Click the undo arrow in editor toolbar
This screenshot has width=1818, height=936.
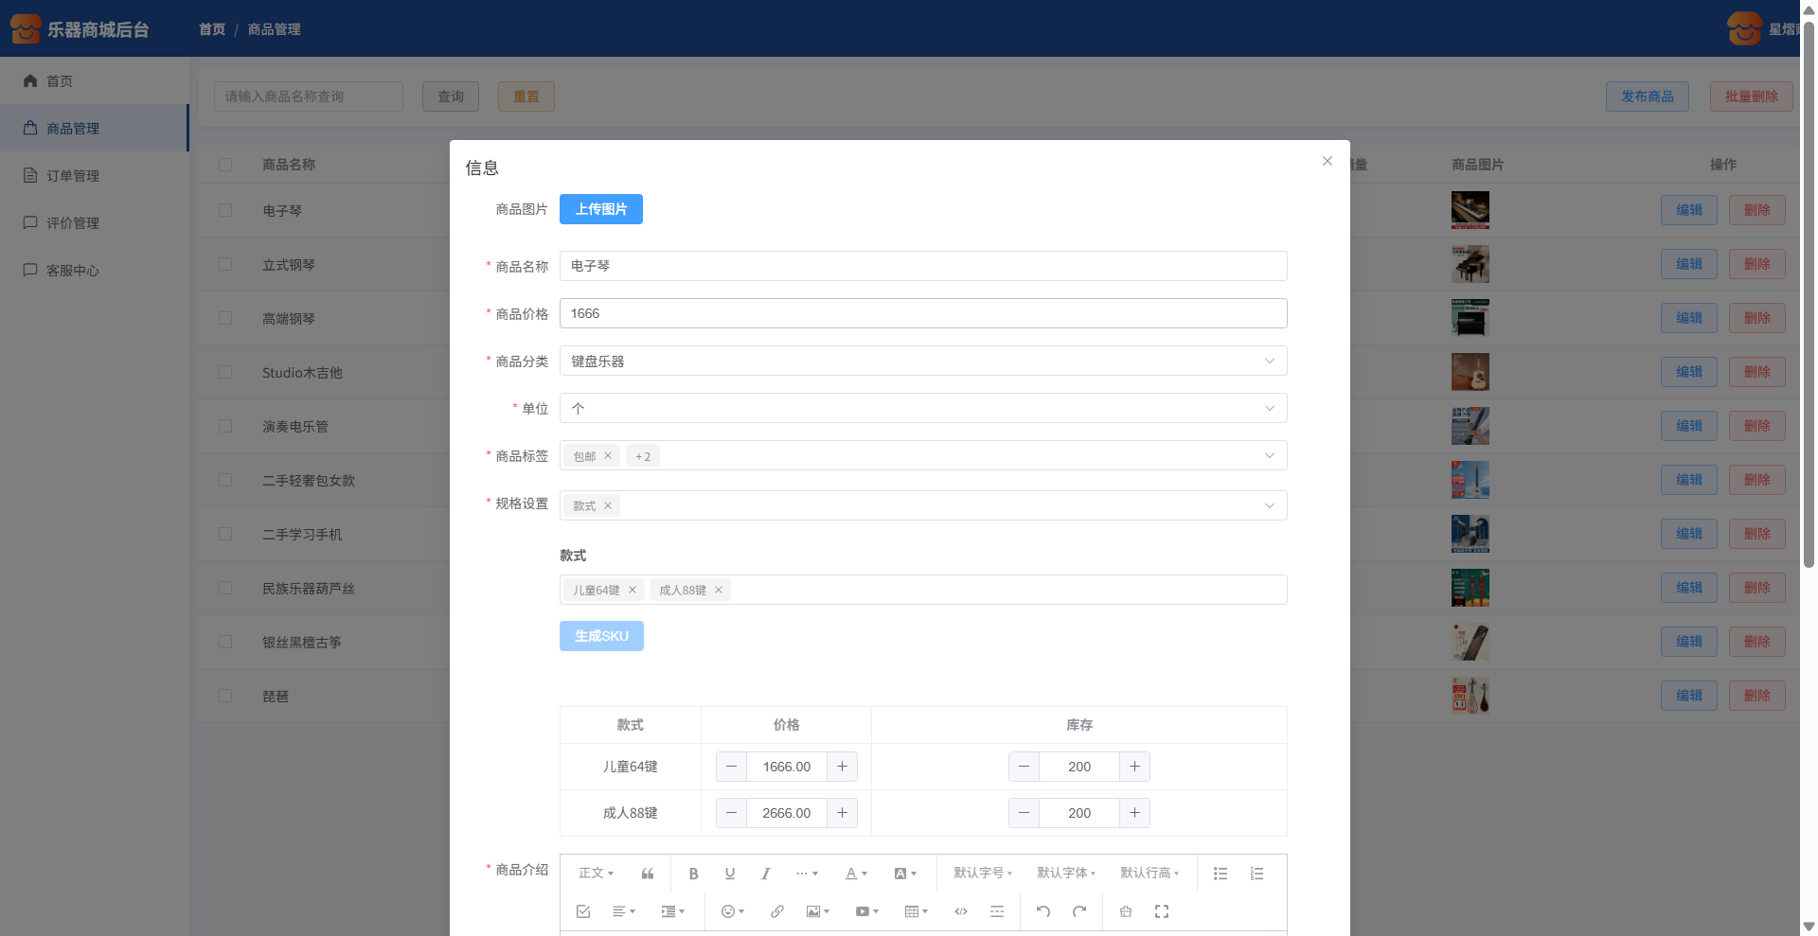click(1043, 911)
